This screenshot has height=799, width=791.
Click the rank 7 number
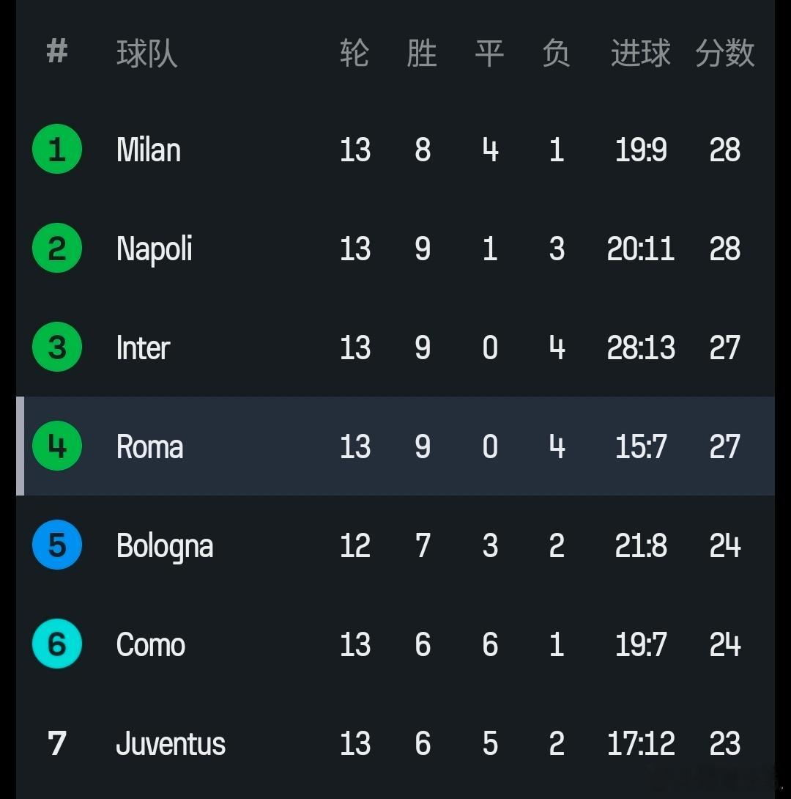[x=57, y=743]
